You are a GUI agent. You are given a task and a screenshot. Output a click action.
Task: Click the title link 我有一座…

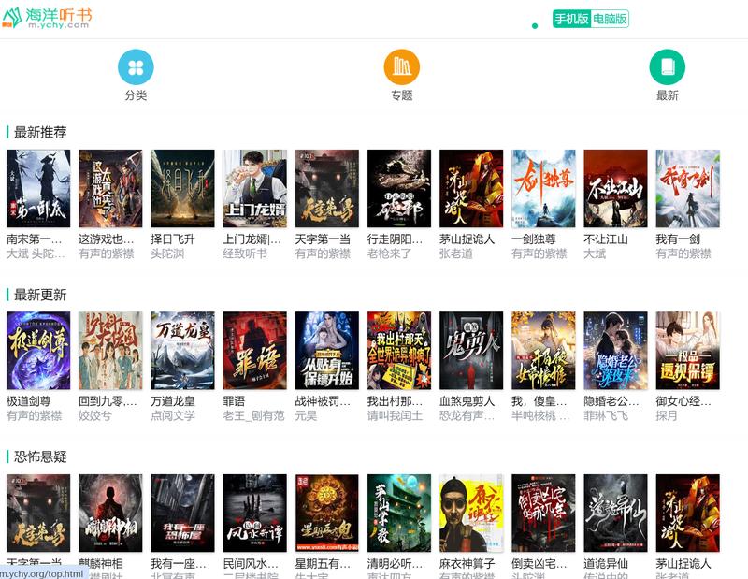click(179, 564)
